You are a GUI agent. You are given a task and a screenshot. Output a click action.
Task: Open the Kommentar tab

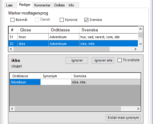click(42, 5)
